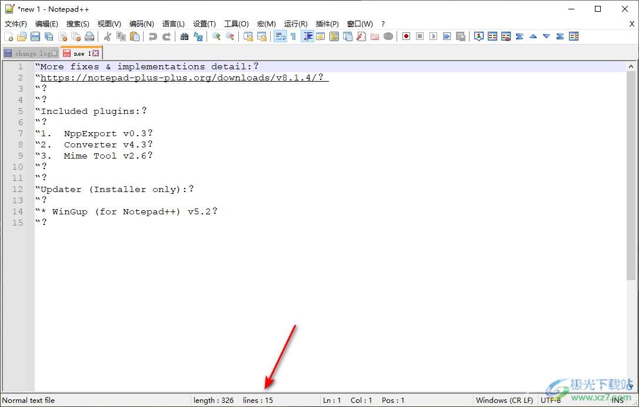Open the Replace dialog icon

(x=198, y=36)
